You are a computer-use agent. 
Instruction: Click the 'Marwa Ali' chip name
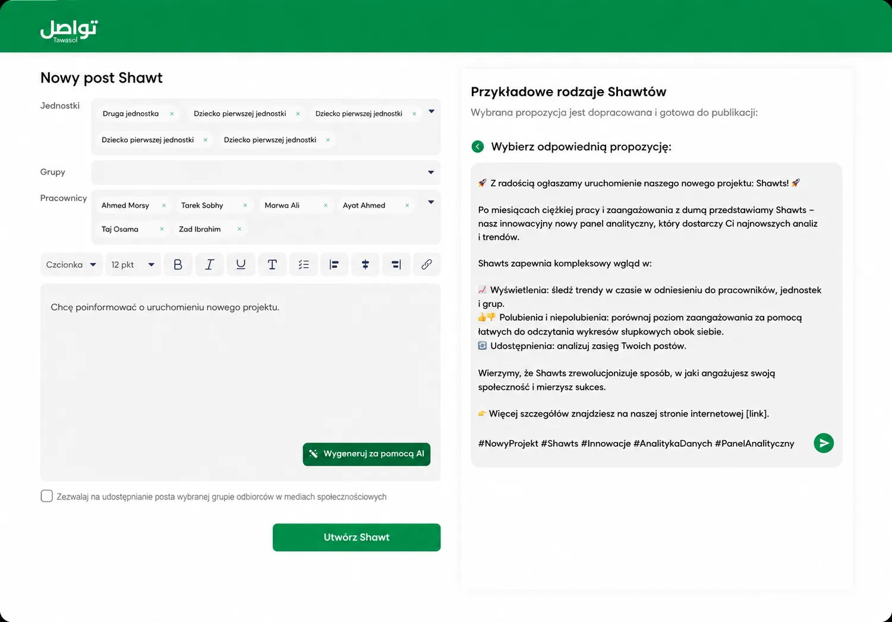pyautogui.click(x=282, y=206)
